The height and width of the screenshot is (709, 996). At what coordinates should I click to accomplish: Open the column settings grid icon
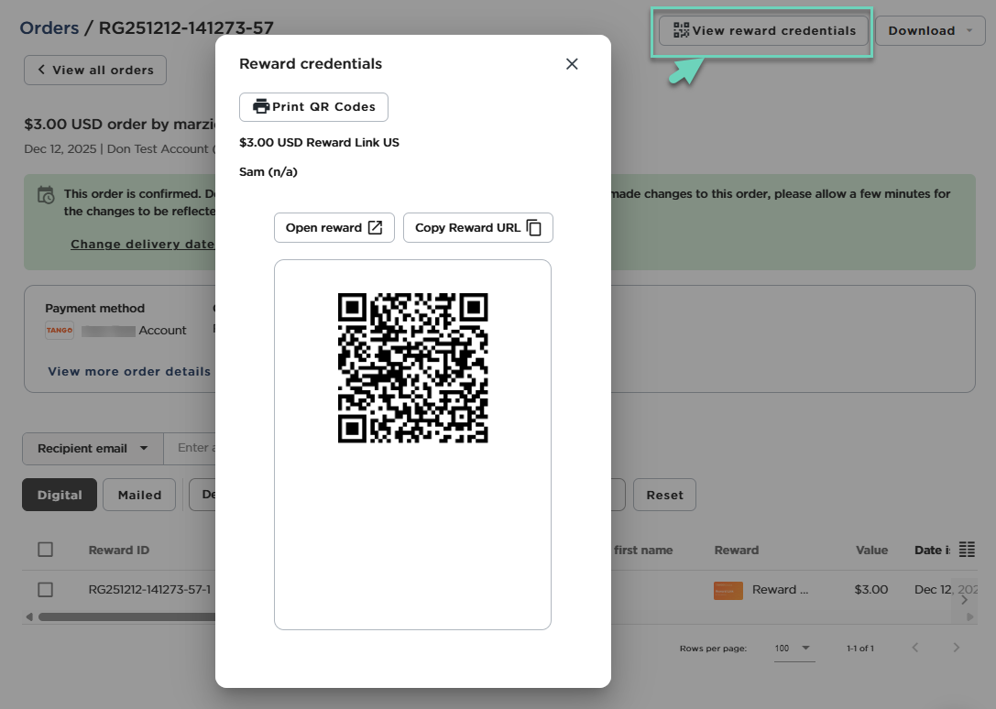tap(967, 550)
